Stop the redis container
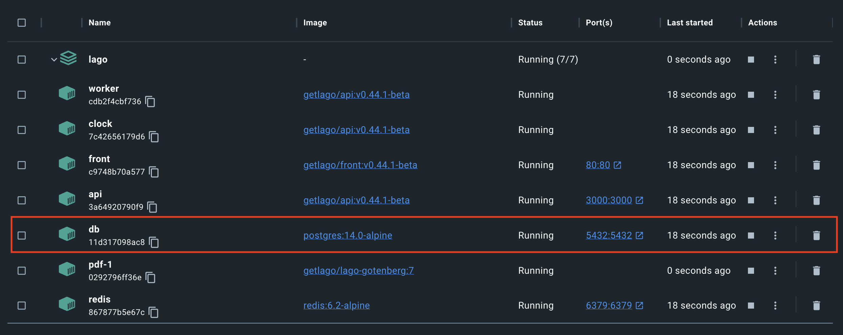 tap(751, 306)
